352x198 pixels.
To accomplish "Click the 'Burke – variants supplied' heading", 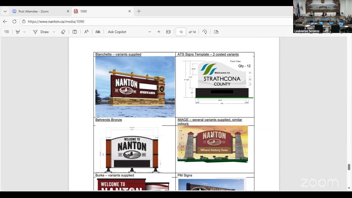I will [115, 175].
